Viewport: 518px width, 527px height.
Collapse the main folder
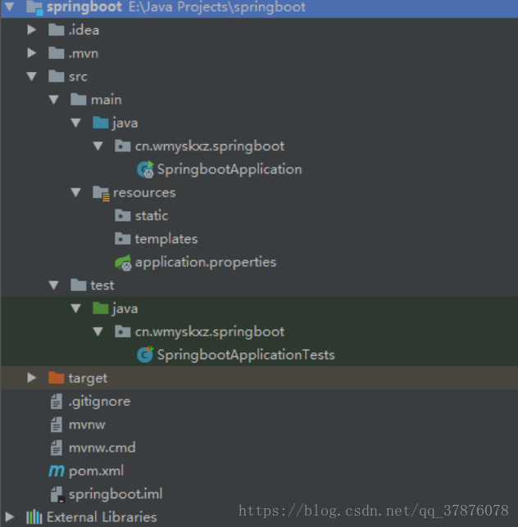[54, 100]
